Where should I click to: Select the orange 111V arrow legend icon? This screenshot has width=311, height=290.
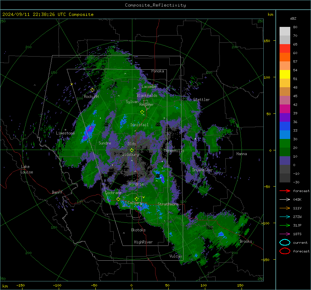pos(285,208)
